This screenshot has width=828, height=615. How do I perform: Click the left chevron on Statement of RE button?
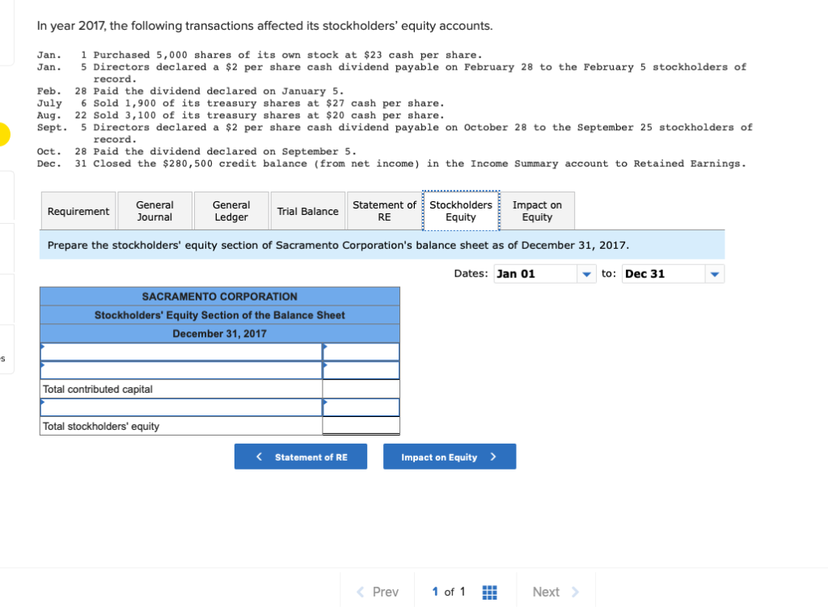coord(258,457)
